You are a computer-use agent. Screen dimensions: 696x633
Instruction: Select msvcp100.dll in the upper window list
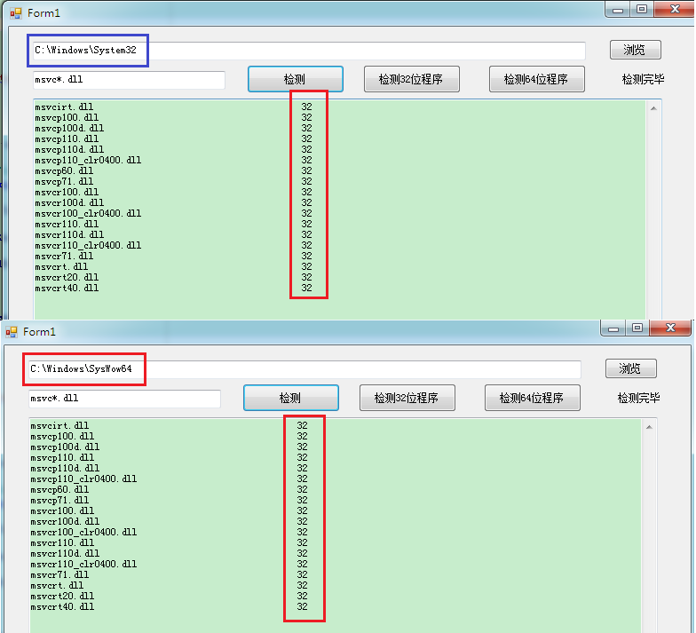pos(67,117)
